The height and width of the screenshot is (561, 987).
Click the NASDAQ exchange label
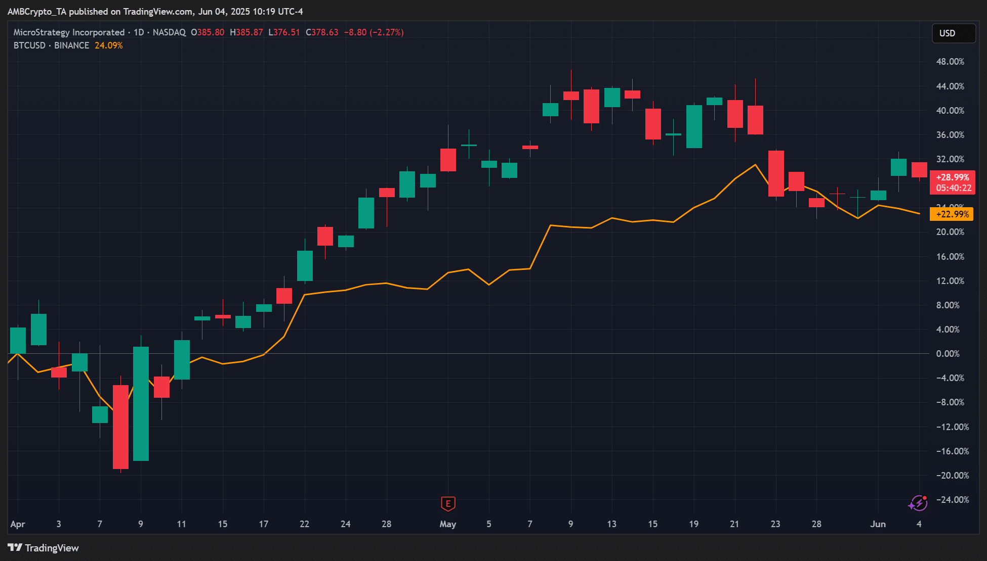tap(169, 32)
